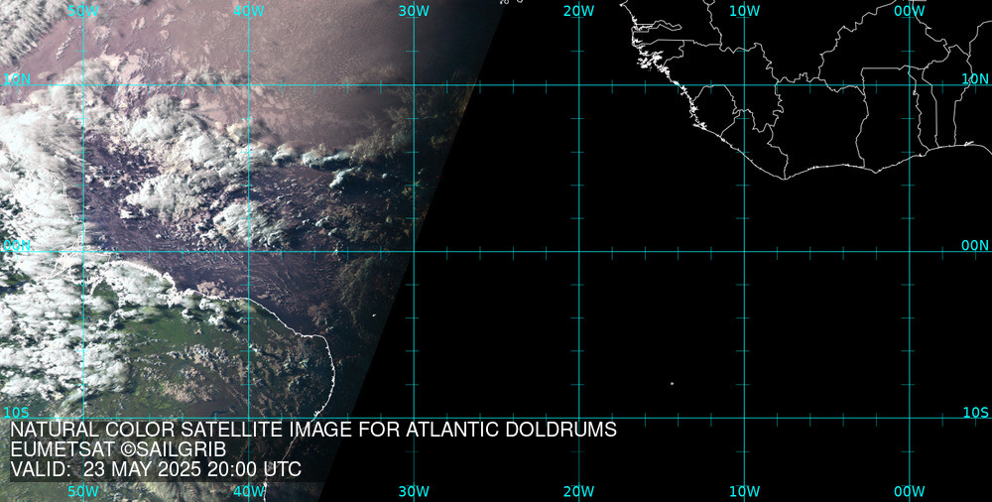Select the right-edge 10S latitude label
This screenshot has height=502, width=992.
point(975,413)
